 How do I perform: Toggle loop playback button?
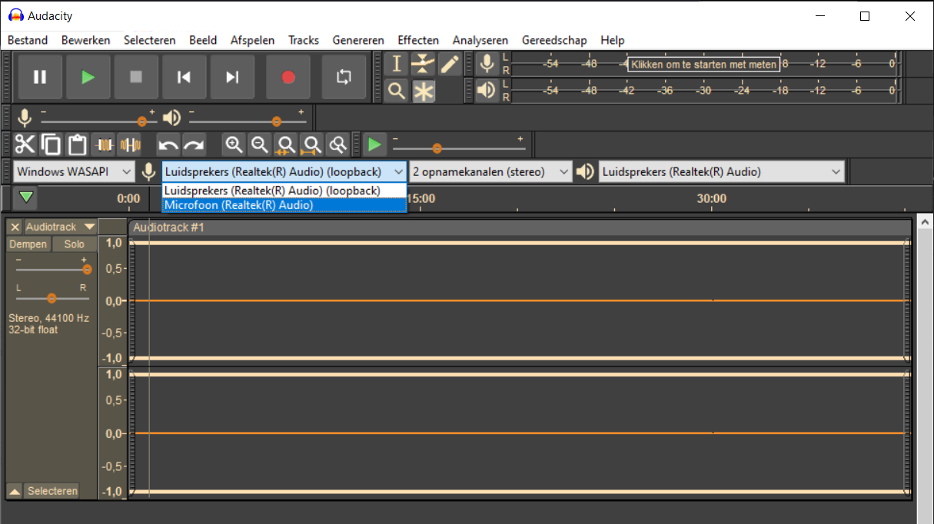pyautogui.click(x=344, y=77)
